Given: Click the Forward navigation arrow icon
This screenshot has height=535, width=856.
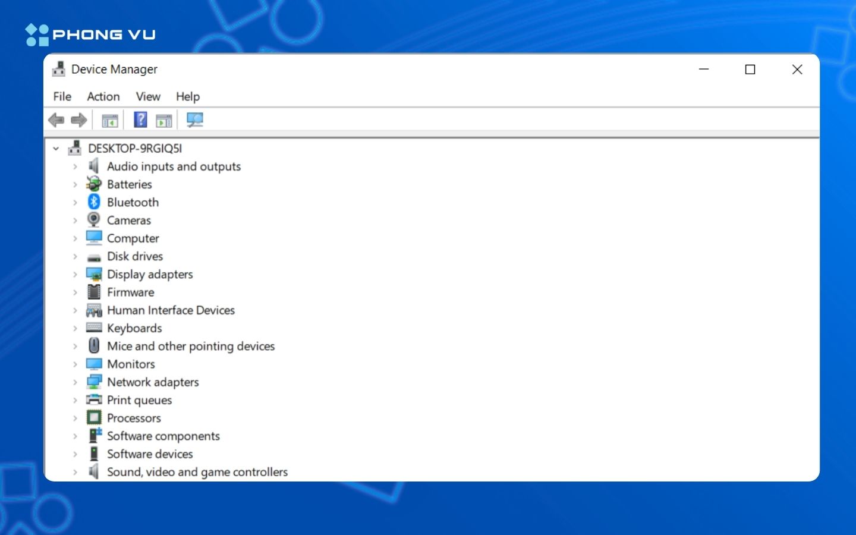Looking at the screenshot, I should [78, 119].
